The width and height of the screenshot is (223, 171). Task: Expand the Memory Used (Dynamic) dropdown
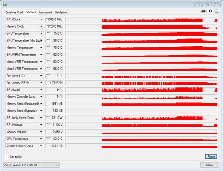pyautogui.click(x=41, y=111)
